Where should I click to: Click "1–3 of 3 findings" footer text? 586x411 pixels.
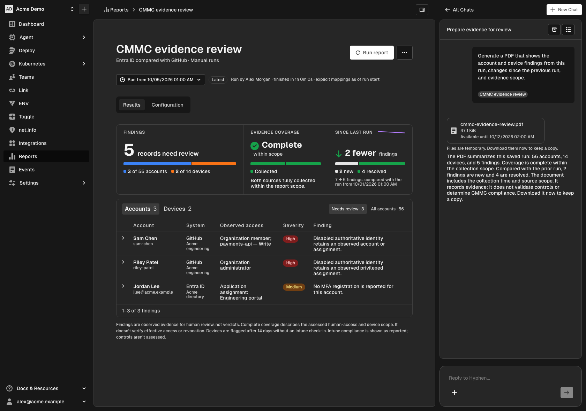141,311
